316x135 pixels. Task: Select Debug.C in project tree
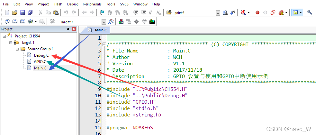pyautogui.click(x=41, y=55)
